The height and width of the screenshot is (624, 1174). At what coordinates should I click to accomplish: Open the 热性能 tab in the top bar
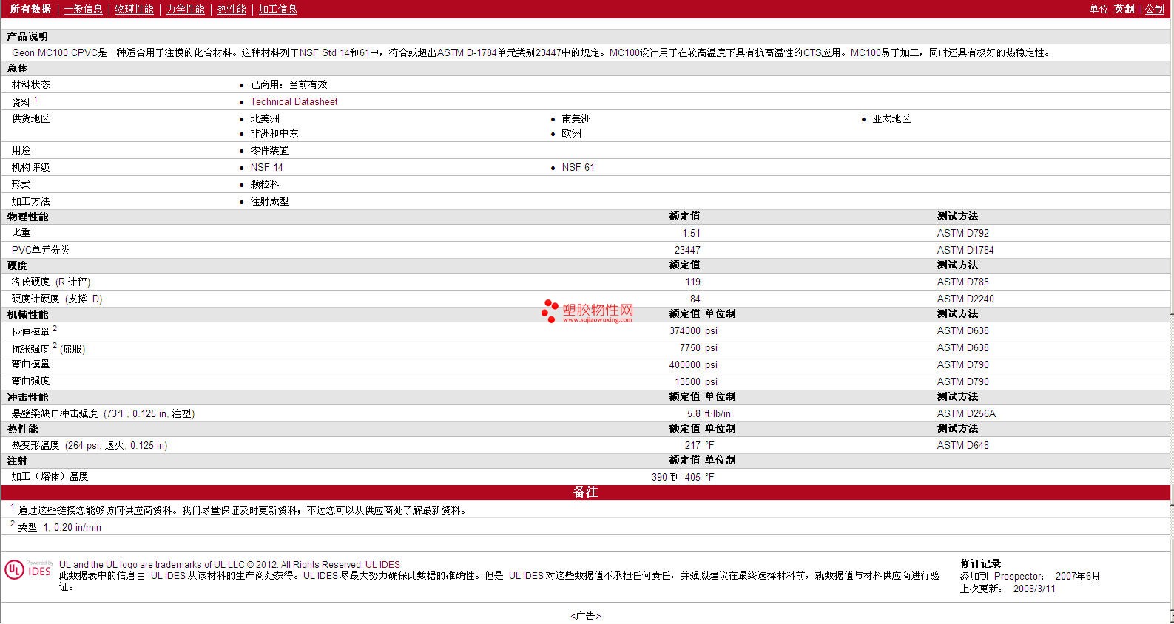pos(232,9)
